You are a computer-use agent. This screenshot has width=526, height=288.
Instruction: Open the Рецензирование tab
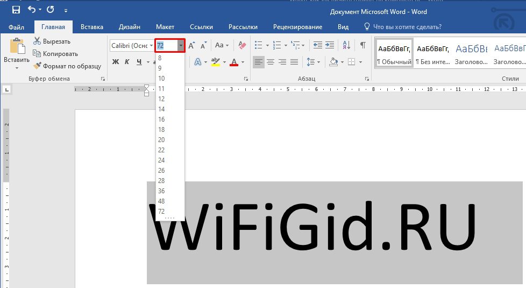pos(297,27)
